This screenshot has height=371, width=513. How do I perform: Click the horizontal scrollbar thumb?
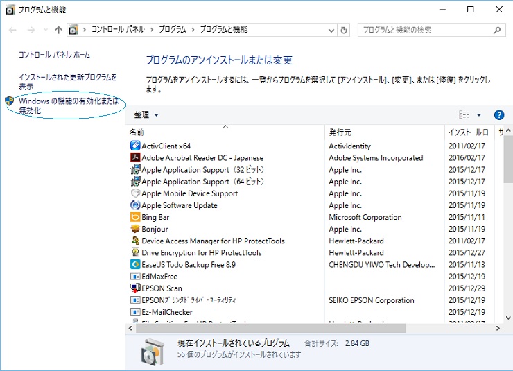(270, 328)
